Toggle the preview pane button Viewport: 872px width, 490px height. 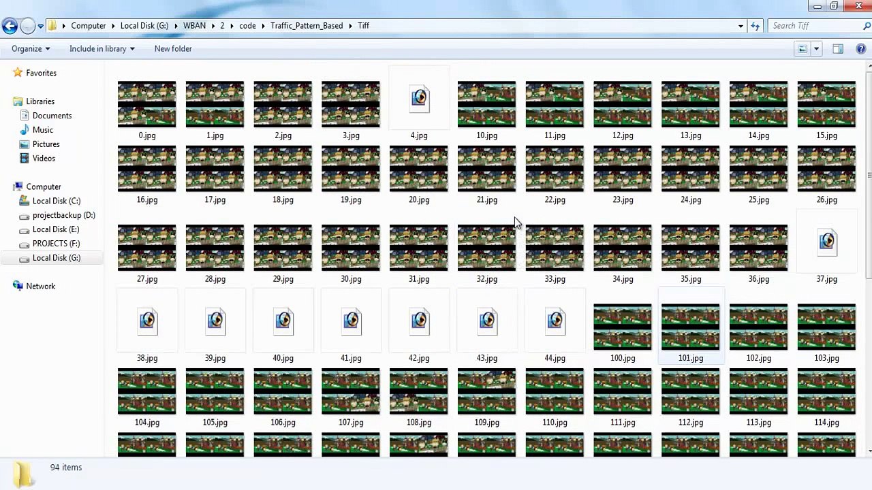coord(838,49)
